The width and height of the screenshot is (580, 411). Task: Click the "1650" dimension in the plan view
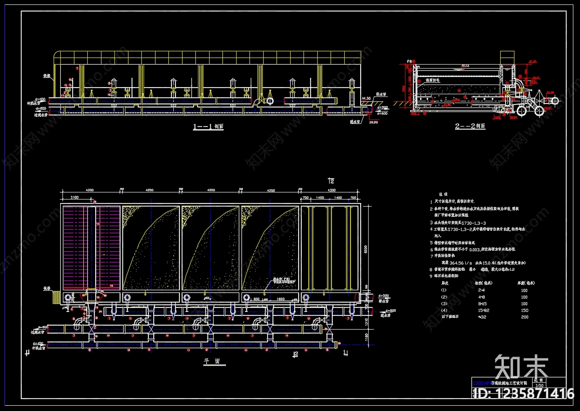(x=280, y=300)
